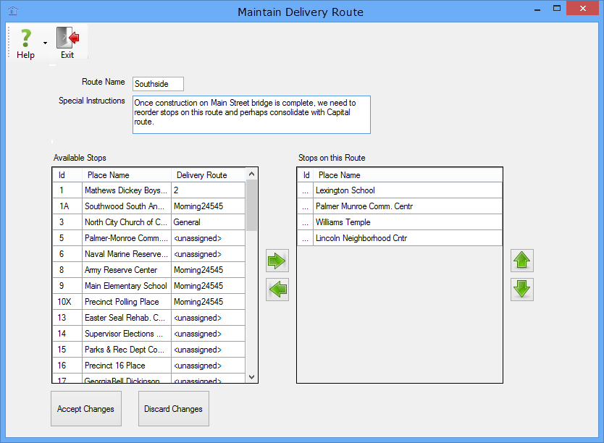Click the Exit door icon
The height and width of the screenshot is (443, 604).
click(68, 38)
